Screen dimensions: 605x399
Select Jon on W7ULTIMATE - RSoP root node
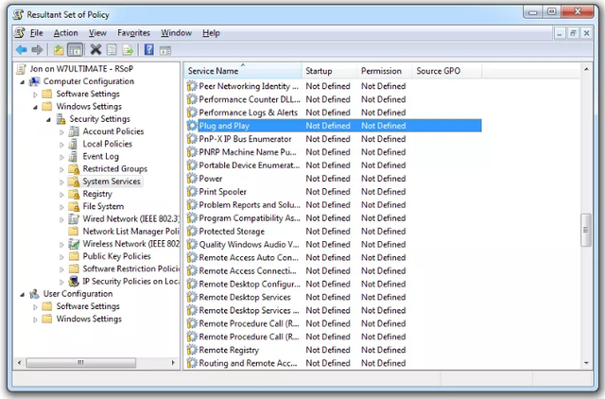pos(81,69)
